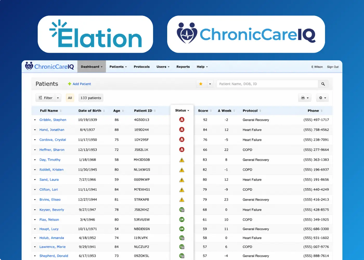
Task: Sort by the Status column header
Action: click(x=182, y=110)
